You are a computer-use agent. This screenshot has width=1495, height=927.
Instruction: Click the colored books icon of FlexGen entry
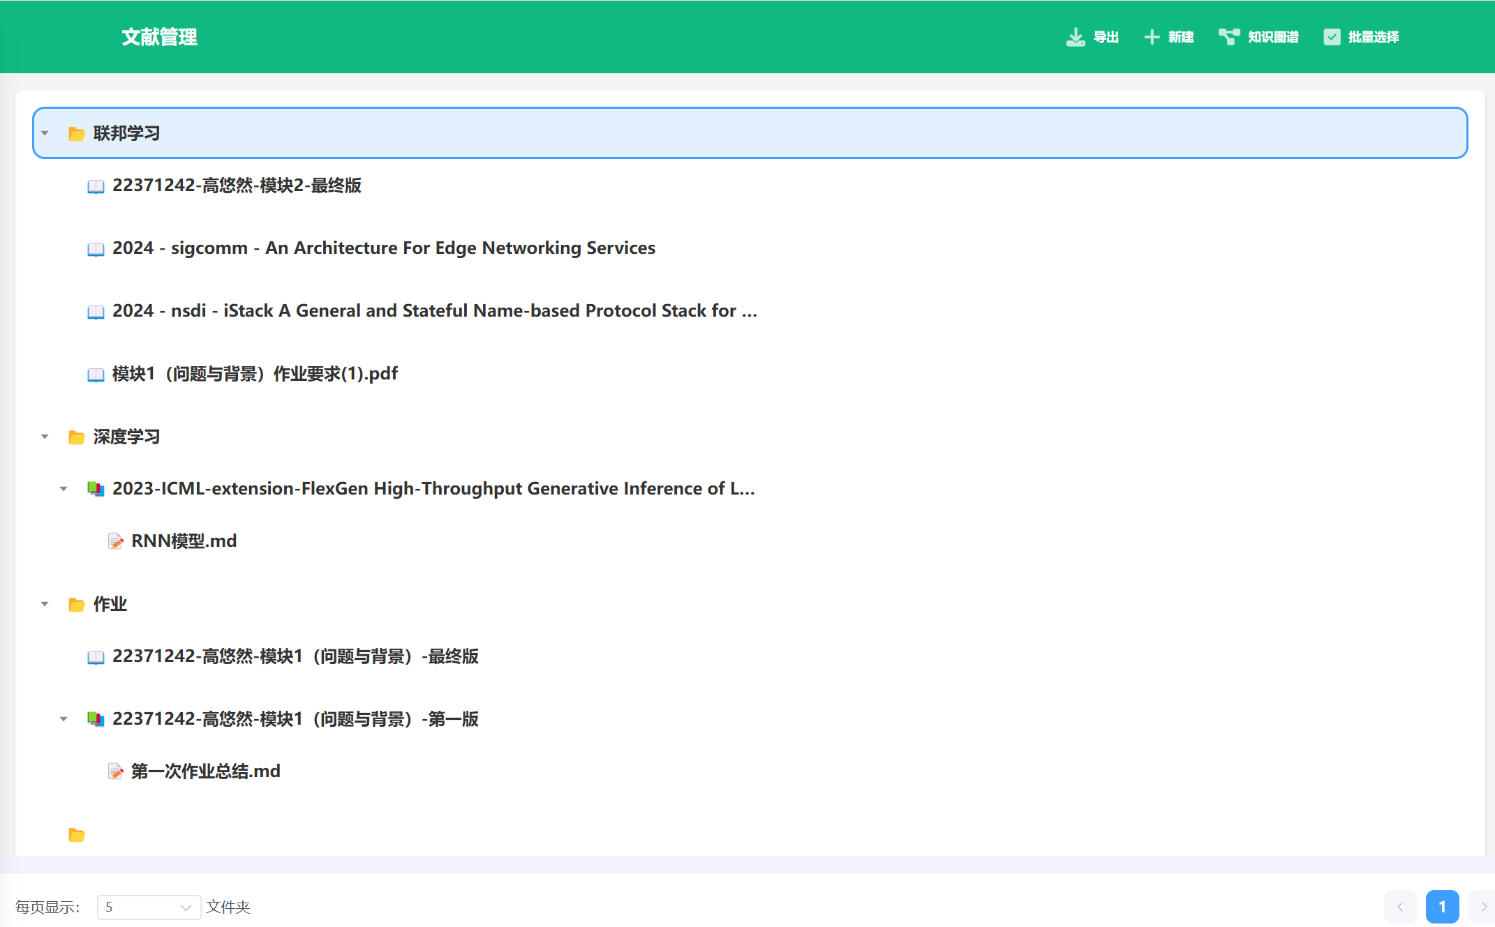pyautogui.click(x=96, y=489)
